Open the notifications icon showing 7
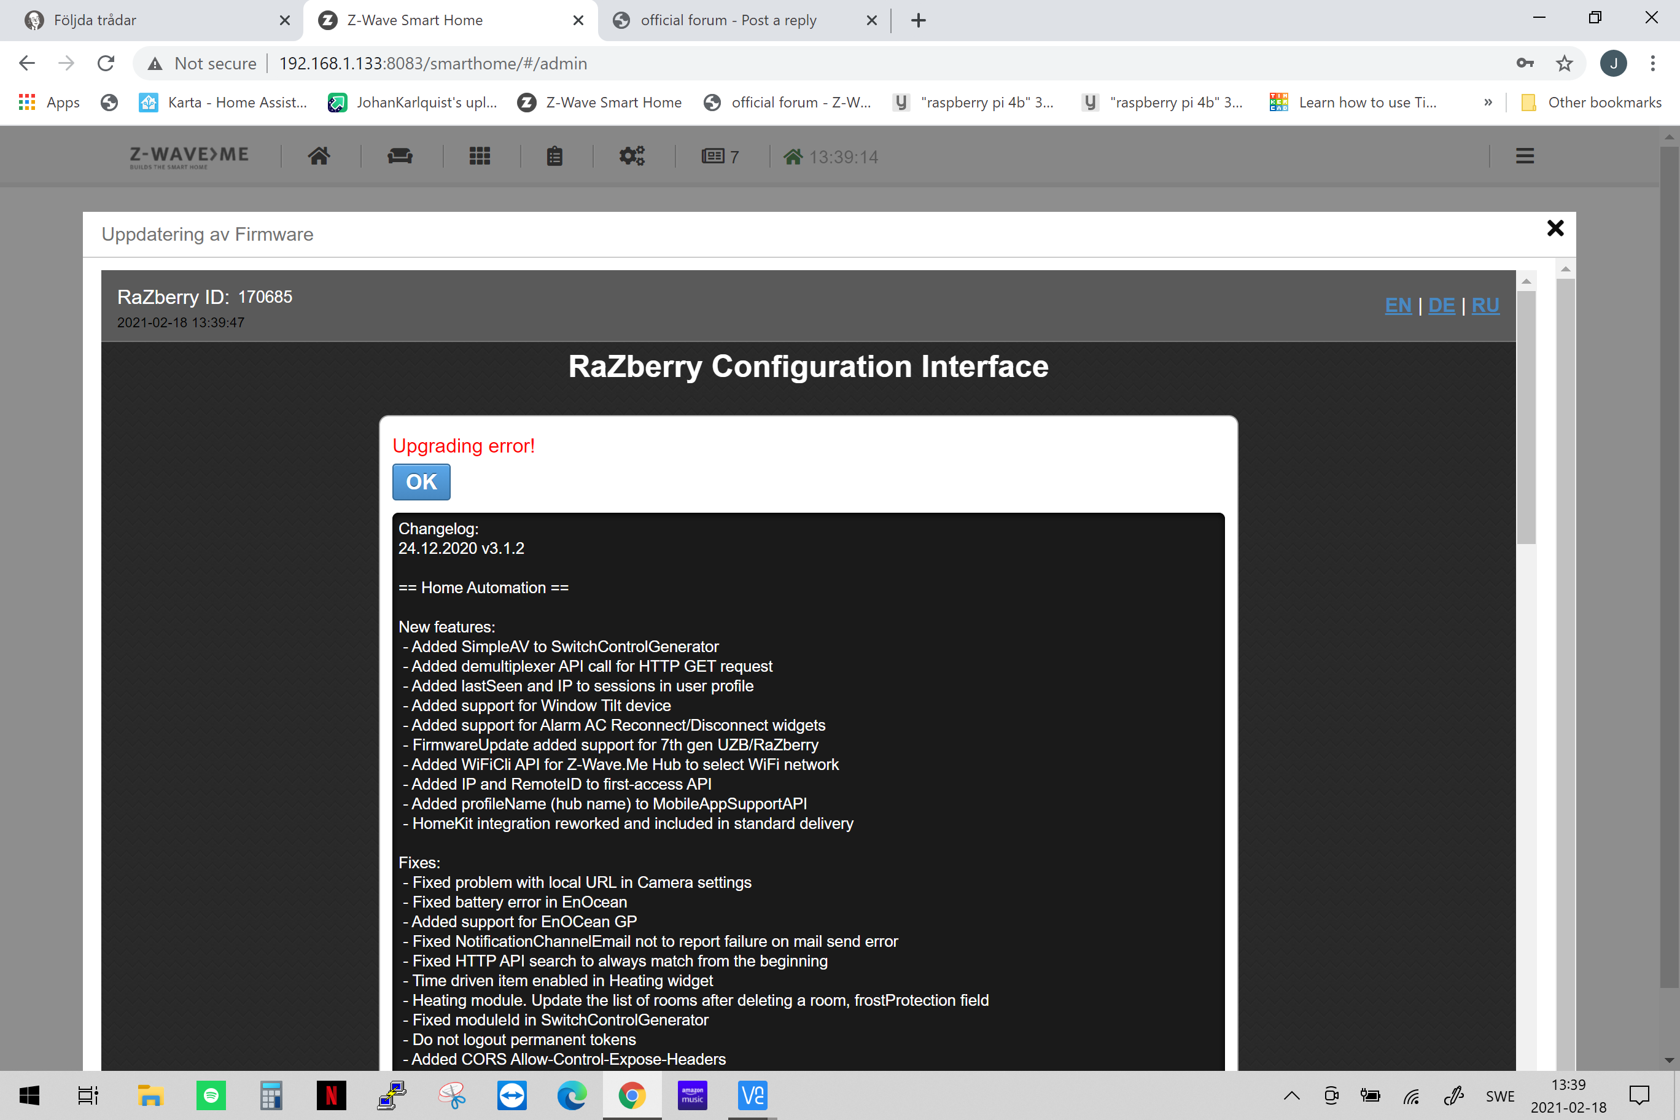This screenshot has height=1120, width=1680. tap(719, 157)
